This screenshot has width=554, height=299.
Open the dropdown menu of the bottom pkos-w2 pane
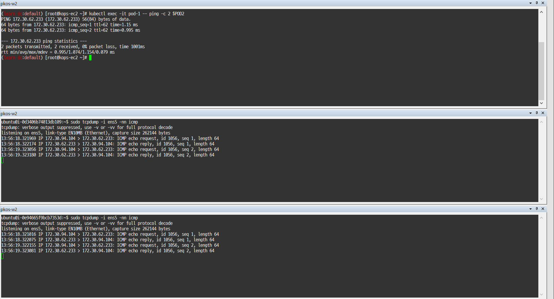[530, 209]
